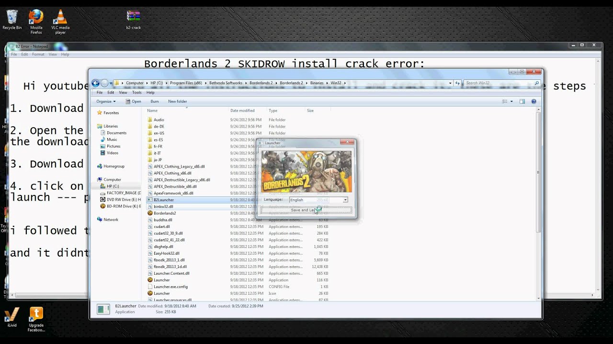The height and width of the screenshot is (344, 613).
Task: Go back in Explorer navigation
Action: pyautogui.click(x=95, y=83)
